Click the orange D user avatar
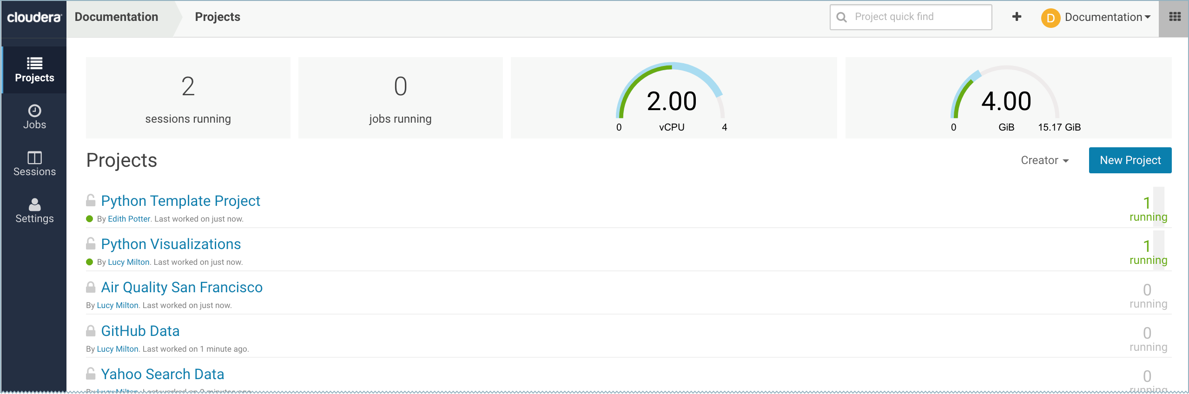Image resolution: width=1189 pixels, height=394 pixels. pyautogui.click(x=1050, y=18)
